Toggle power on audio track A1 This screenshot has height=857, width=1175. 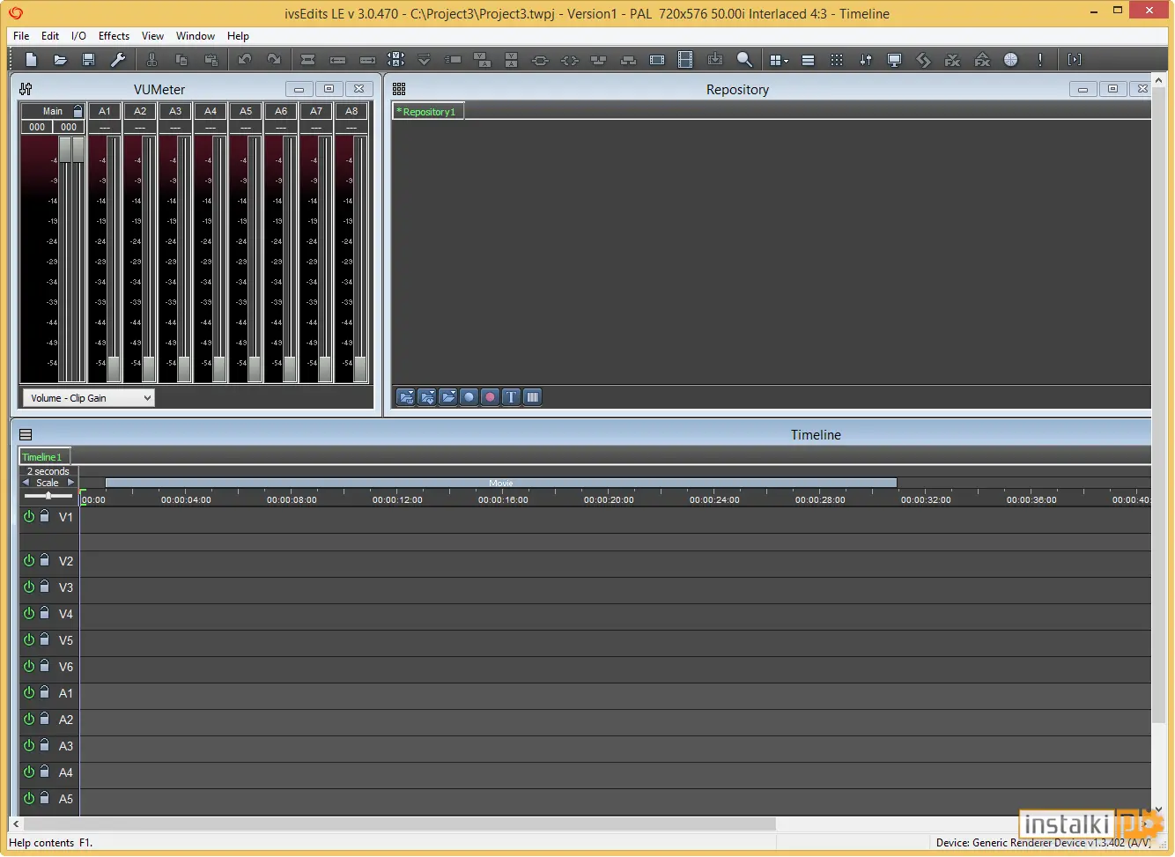coord(29,692)
